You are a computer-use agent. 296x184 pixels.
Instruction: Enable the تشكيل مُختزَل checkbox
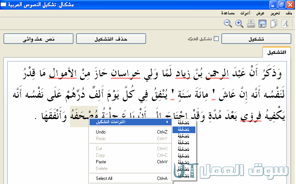pyautogui.click(x=216, y=39)
